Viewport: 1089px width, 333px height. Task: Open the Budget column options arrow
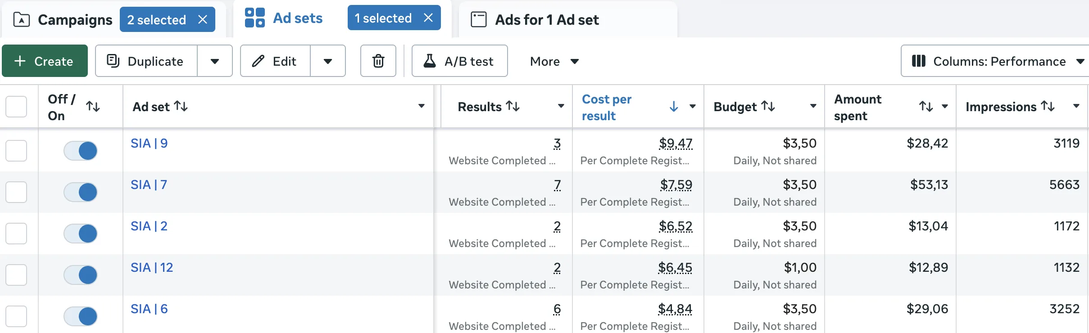click(x=813, y=106)
